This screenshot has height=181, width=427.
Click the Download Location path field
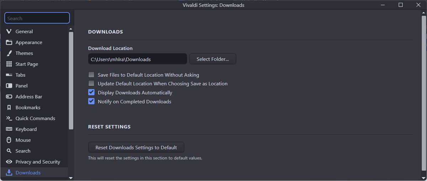pos(137,59)
